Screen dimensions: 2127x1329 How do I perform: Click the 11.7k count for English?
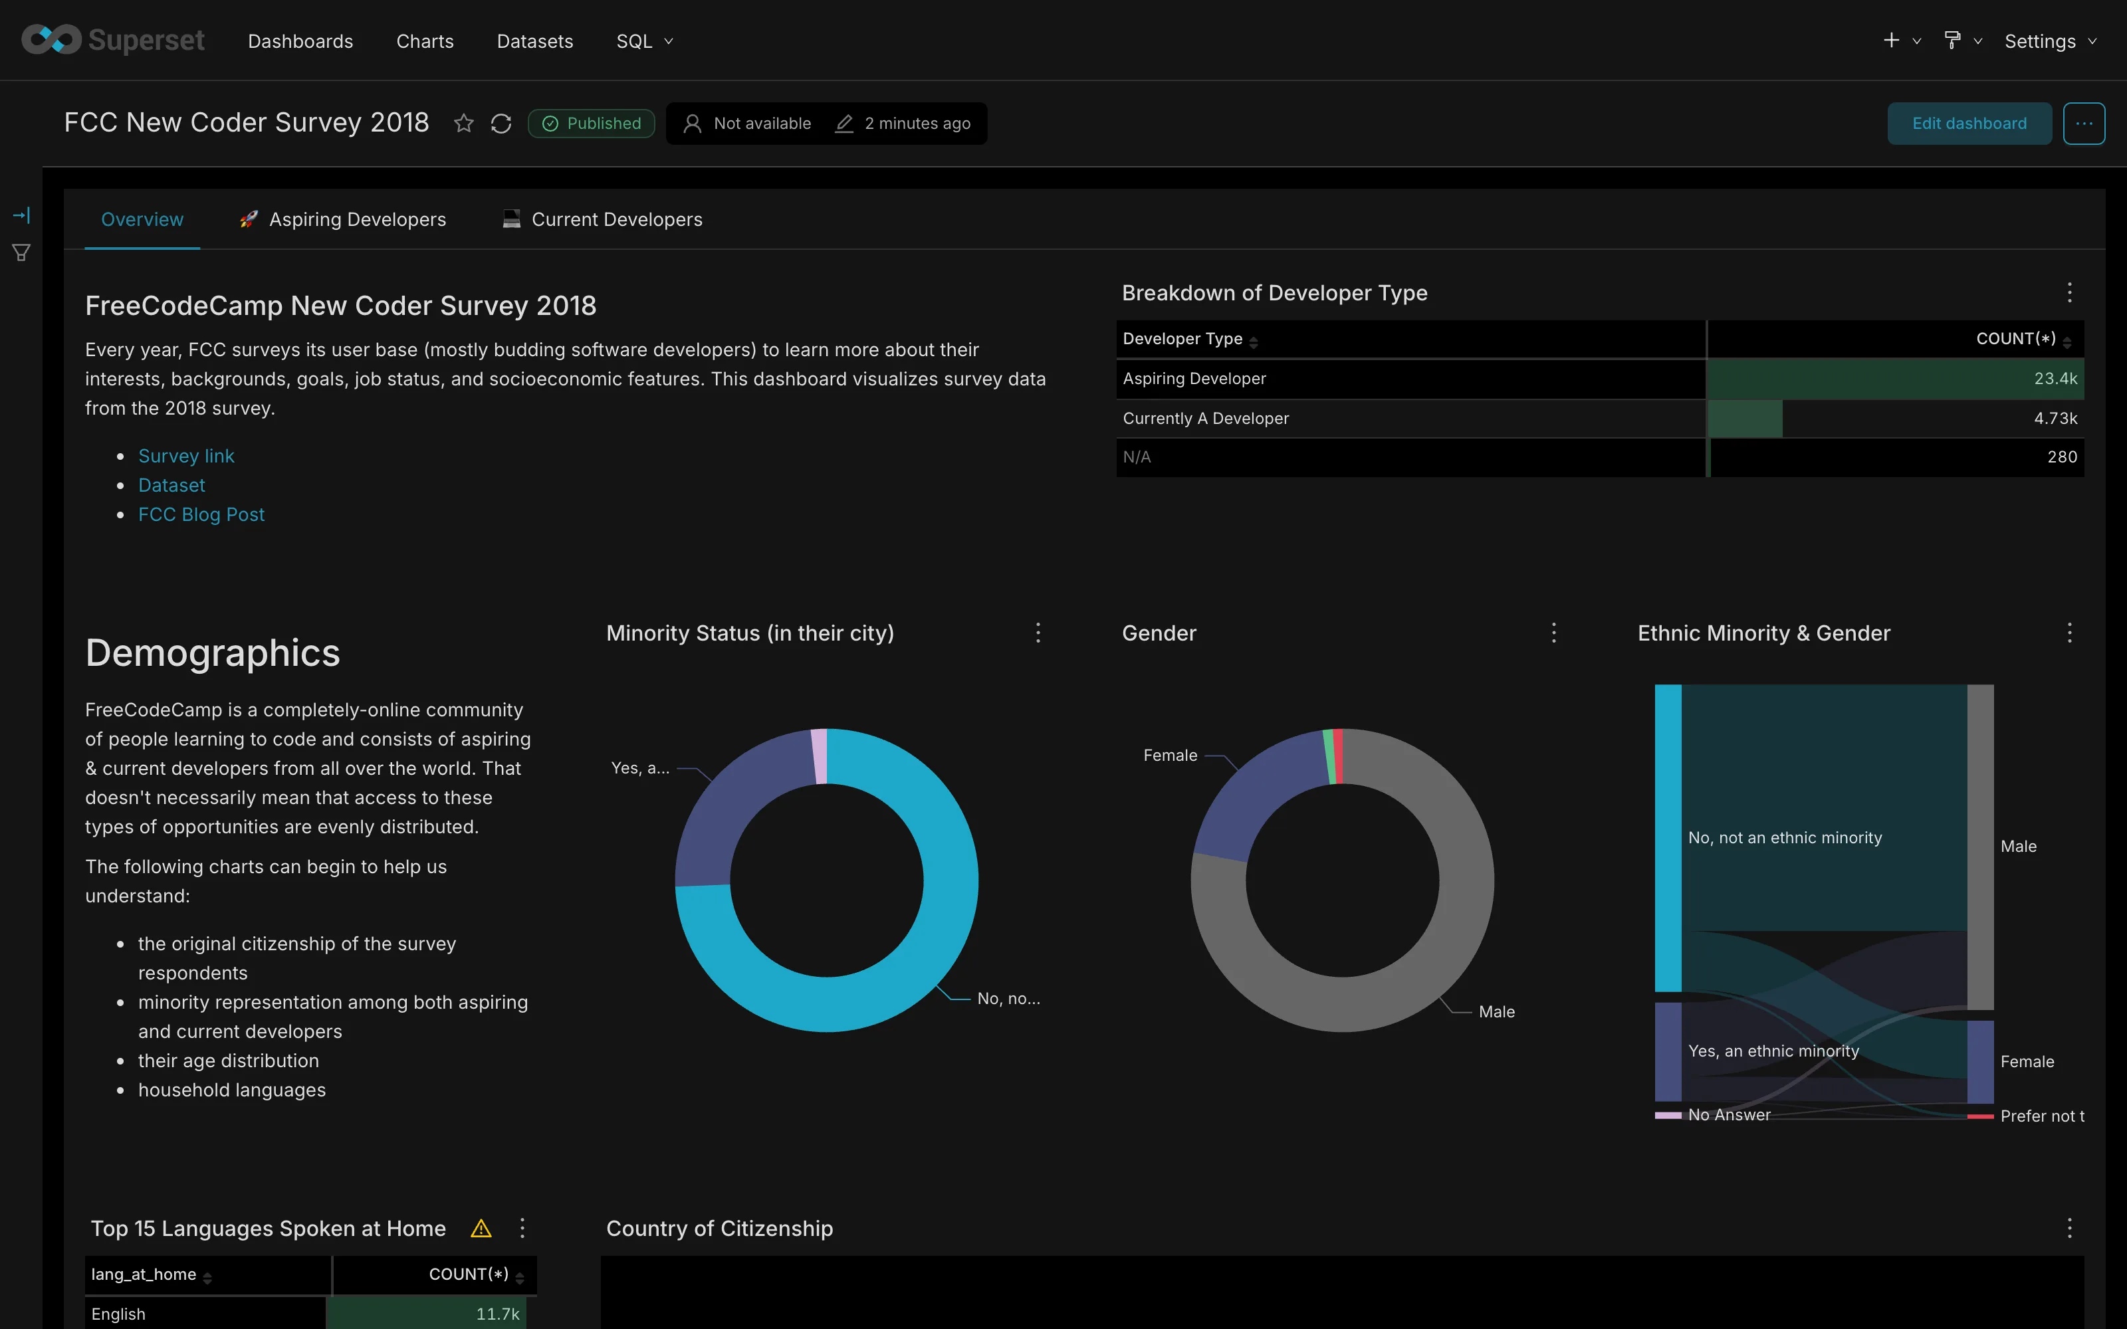(x=431, y=1314)
